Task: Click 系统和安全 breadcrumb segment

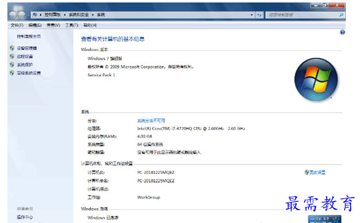Action: click(79, 15)
